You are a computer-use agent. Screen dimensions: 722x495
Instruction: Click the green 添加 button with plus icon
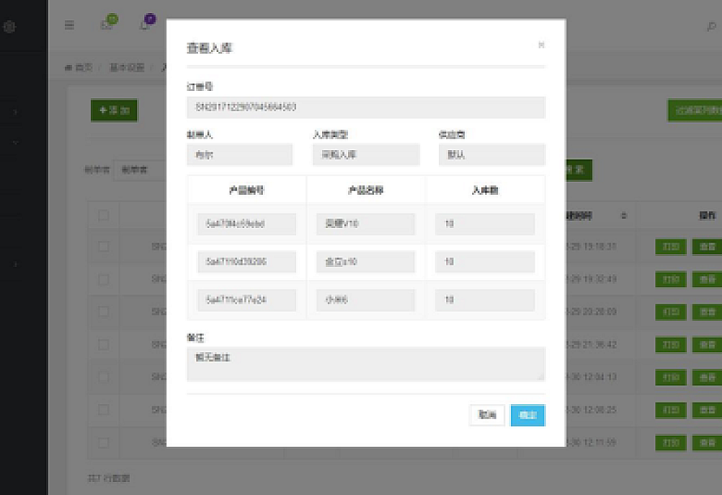(x=114, y=110)
